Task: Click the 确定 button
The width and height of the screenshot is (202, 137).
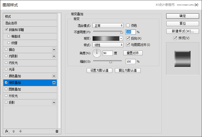Action: (183, 16)
